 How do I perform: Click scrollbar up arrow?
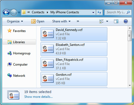point(130,28)
